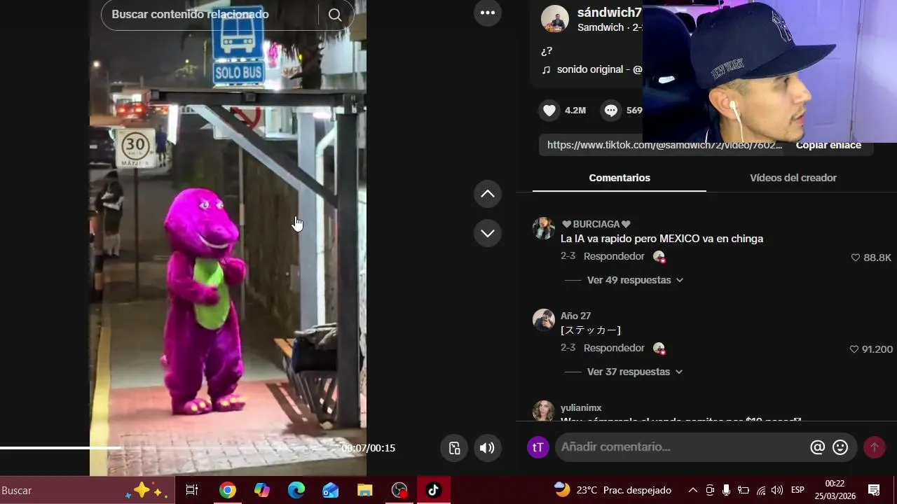Open comments via speech bubble icon

tap(611, 110)
